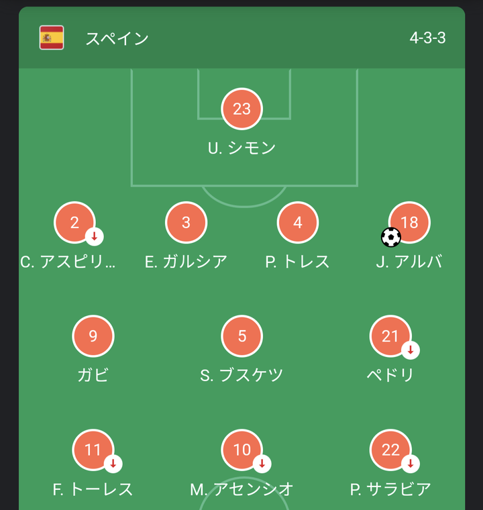Viewport: 483px width, 510px height.
Task: Click substitution arrow on number 10
Action: 262,464
